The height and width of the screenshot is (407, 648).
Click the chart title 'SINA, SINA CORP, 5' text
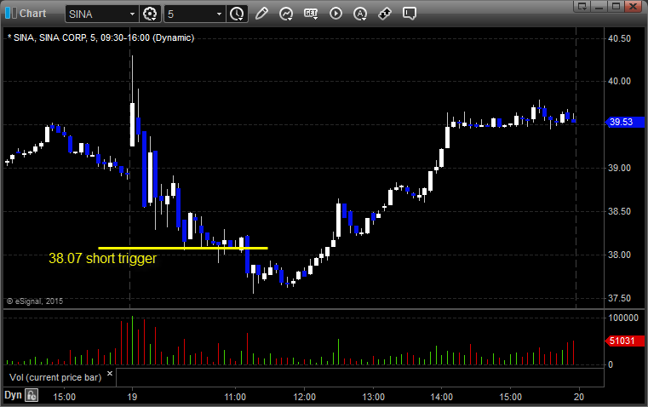click(x=55, y=37)
